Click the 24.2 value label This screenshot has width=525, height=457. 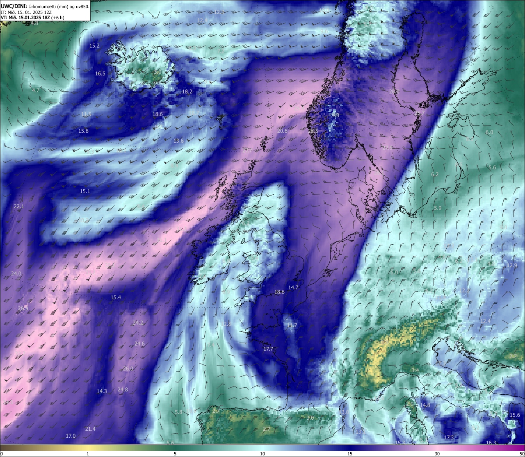point(138,323)
